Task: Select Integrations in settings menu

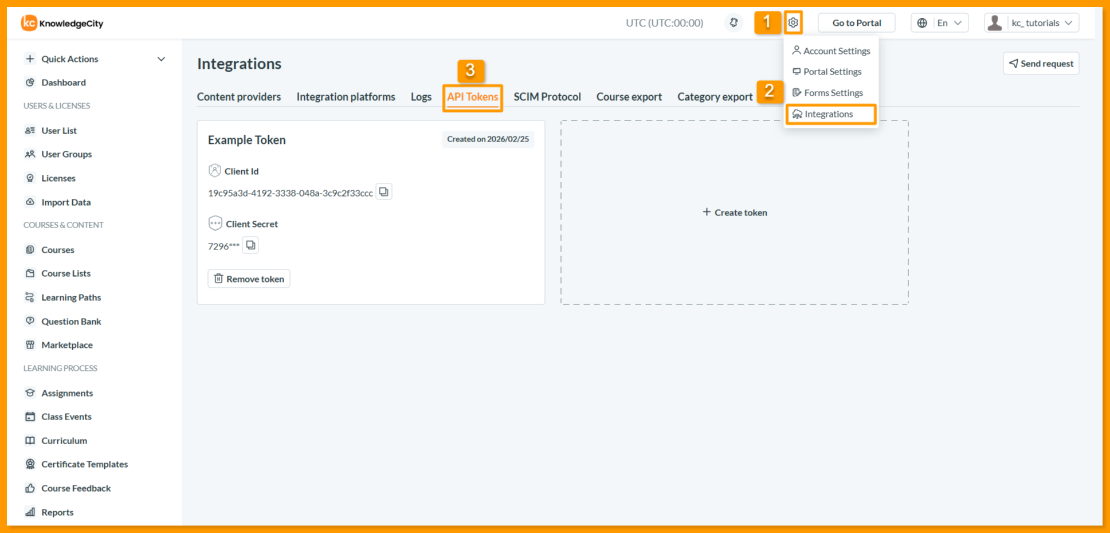Action: click(x=831, y=114)
